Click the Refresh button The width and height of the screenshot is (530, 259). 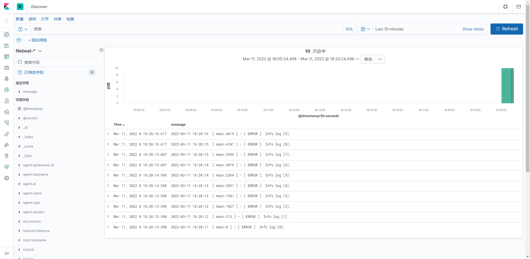coord(507,29)
